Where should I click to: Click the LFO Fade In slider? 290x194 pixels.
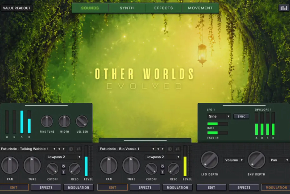point(218,133)
